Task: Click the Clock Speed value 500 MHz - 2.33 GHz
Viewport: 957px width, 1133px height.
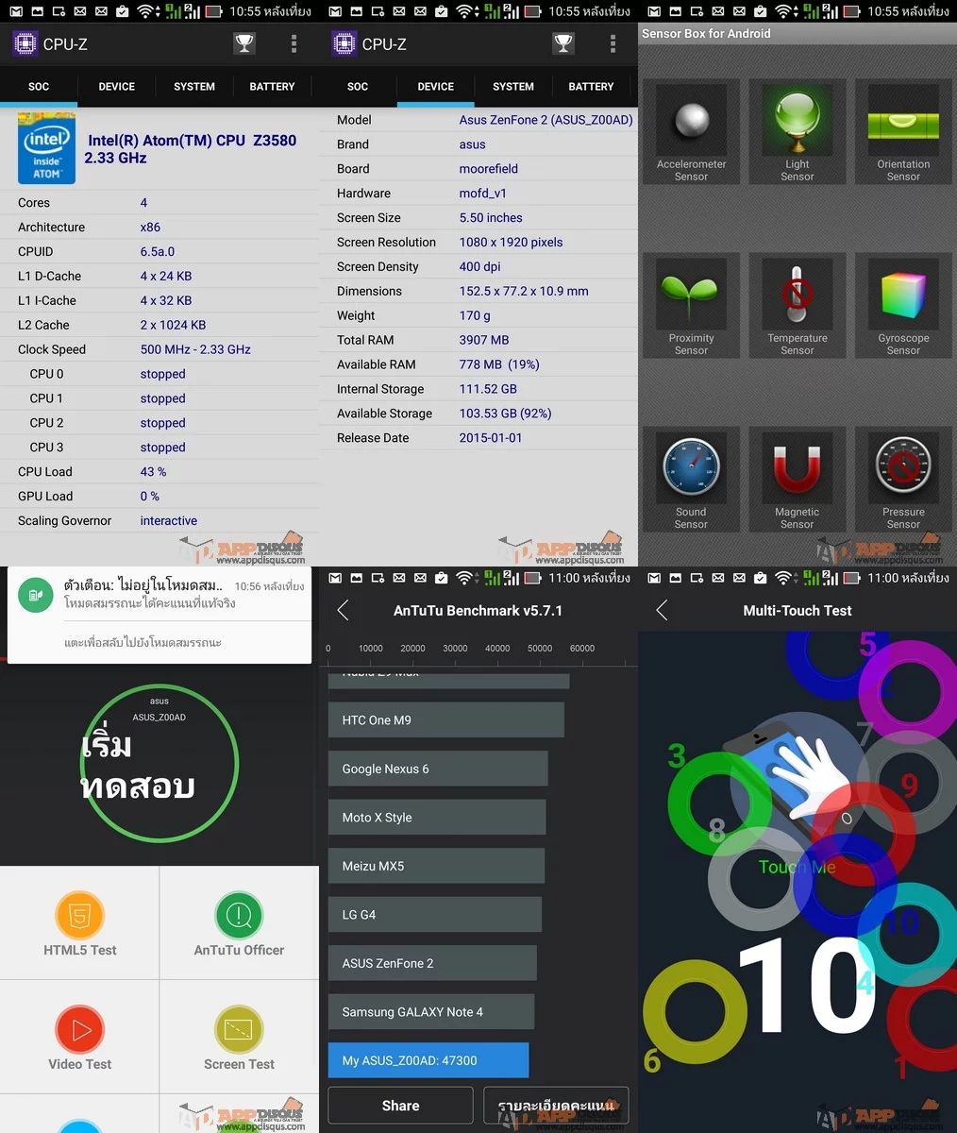Action: point(195,349)
